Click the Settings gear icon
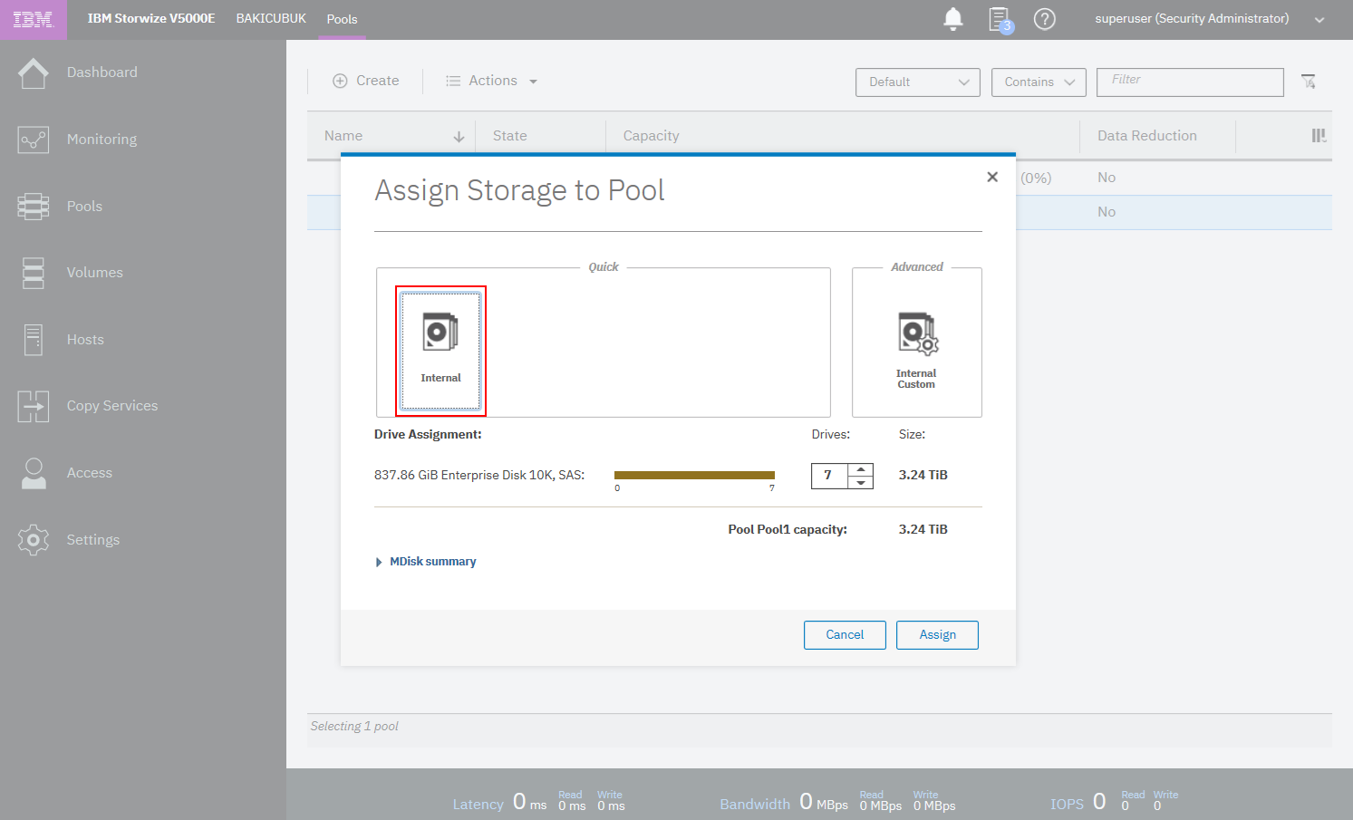This screenshot has width=1353, height=820. tap(34, 540)
